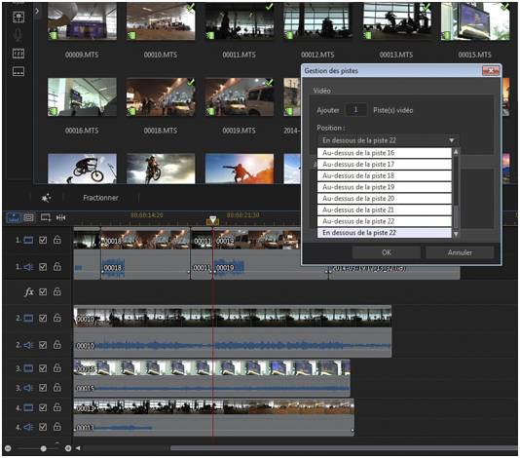Viewport: 520px width, 458px height.
Task: Click position list scroll up arrow
Action: 456,152
